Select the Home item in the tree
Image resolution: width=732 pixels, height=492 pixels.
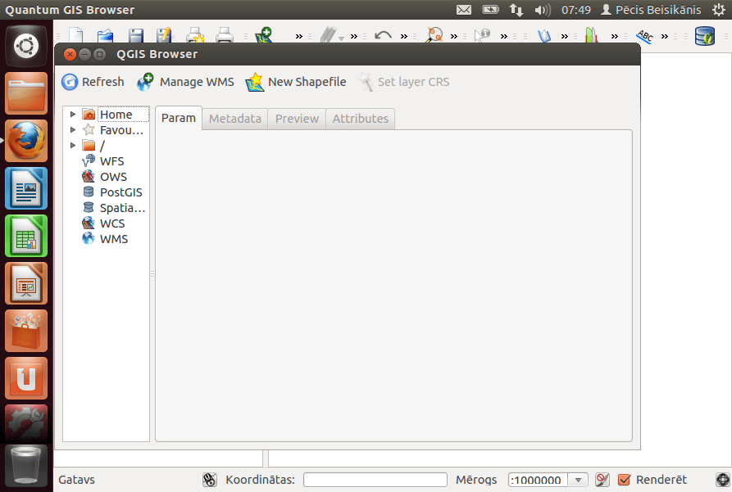pyautogui.click(x=116, y=115)
